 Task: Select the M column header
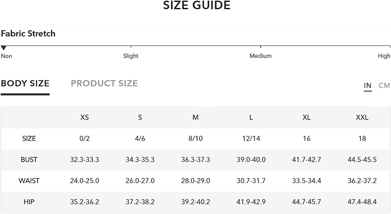[x=195, y=118]
